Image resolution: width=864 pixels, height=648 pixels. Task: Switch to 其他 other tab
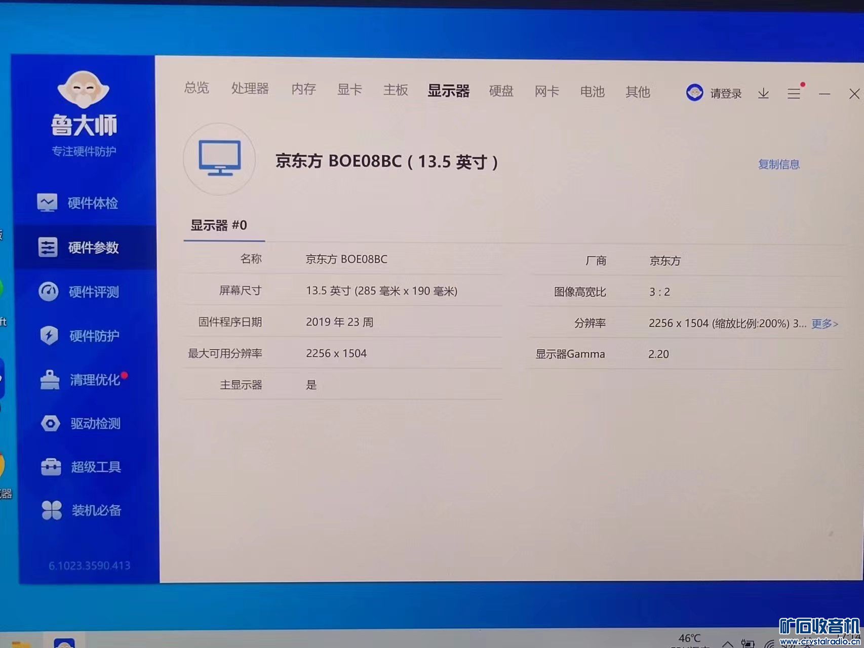coord(638,92)
